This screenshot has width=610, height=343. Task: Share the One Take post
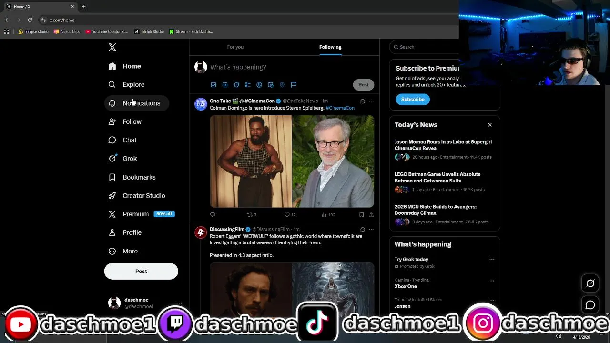(x=371, y=215)
